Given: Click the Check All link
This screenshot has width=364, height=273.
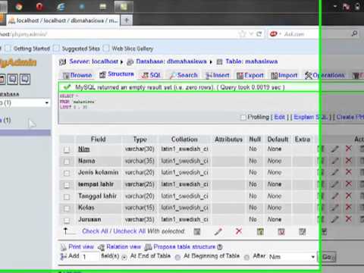Looking at the screenshot, I should point(95,231).
